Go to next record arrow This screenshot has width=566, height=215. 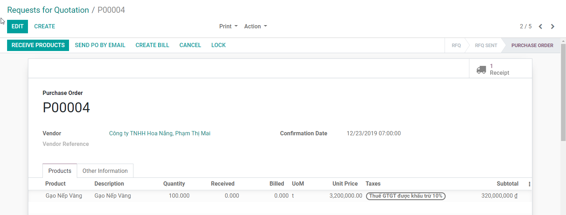coord(552,27)
